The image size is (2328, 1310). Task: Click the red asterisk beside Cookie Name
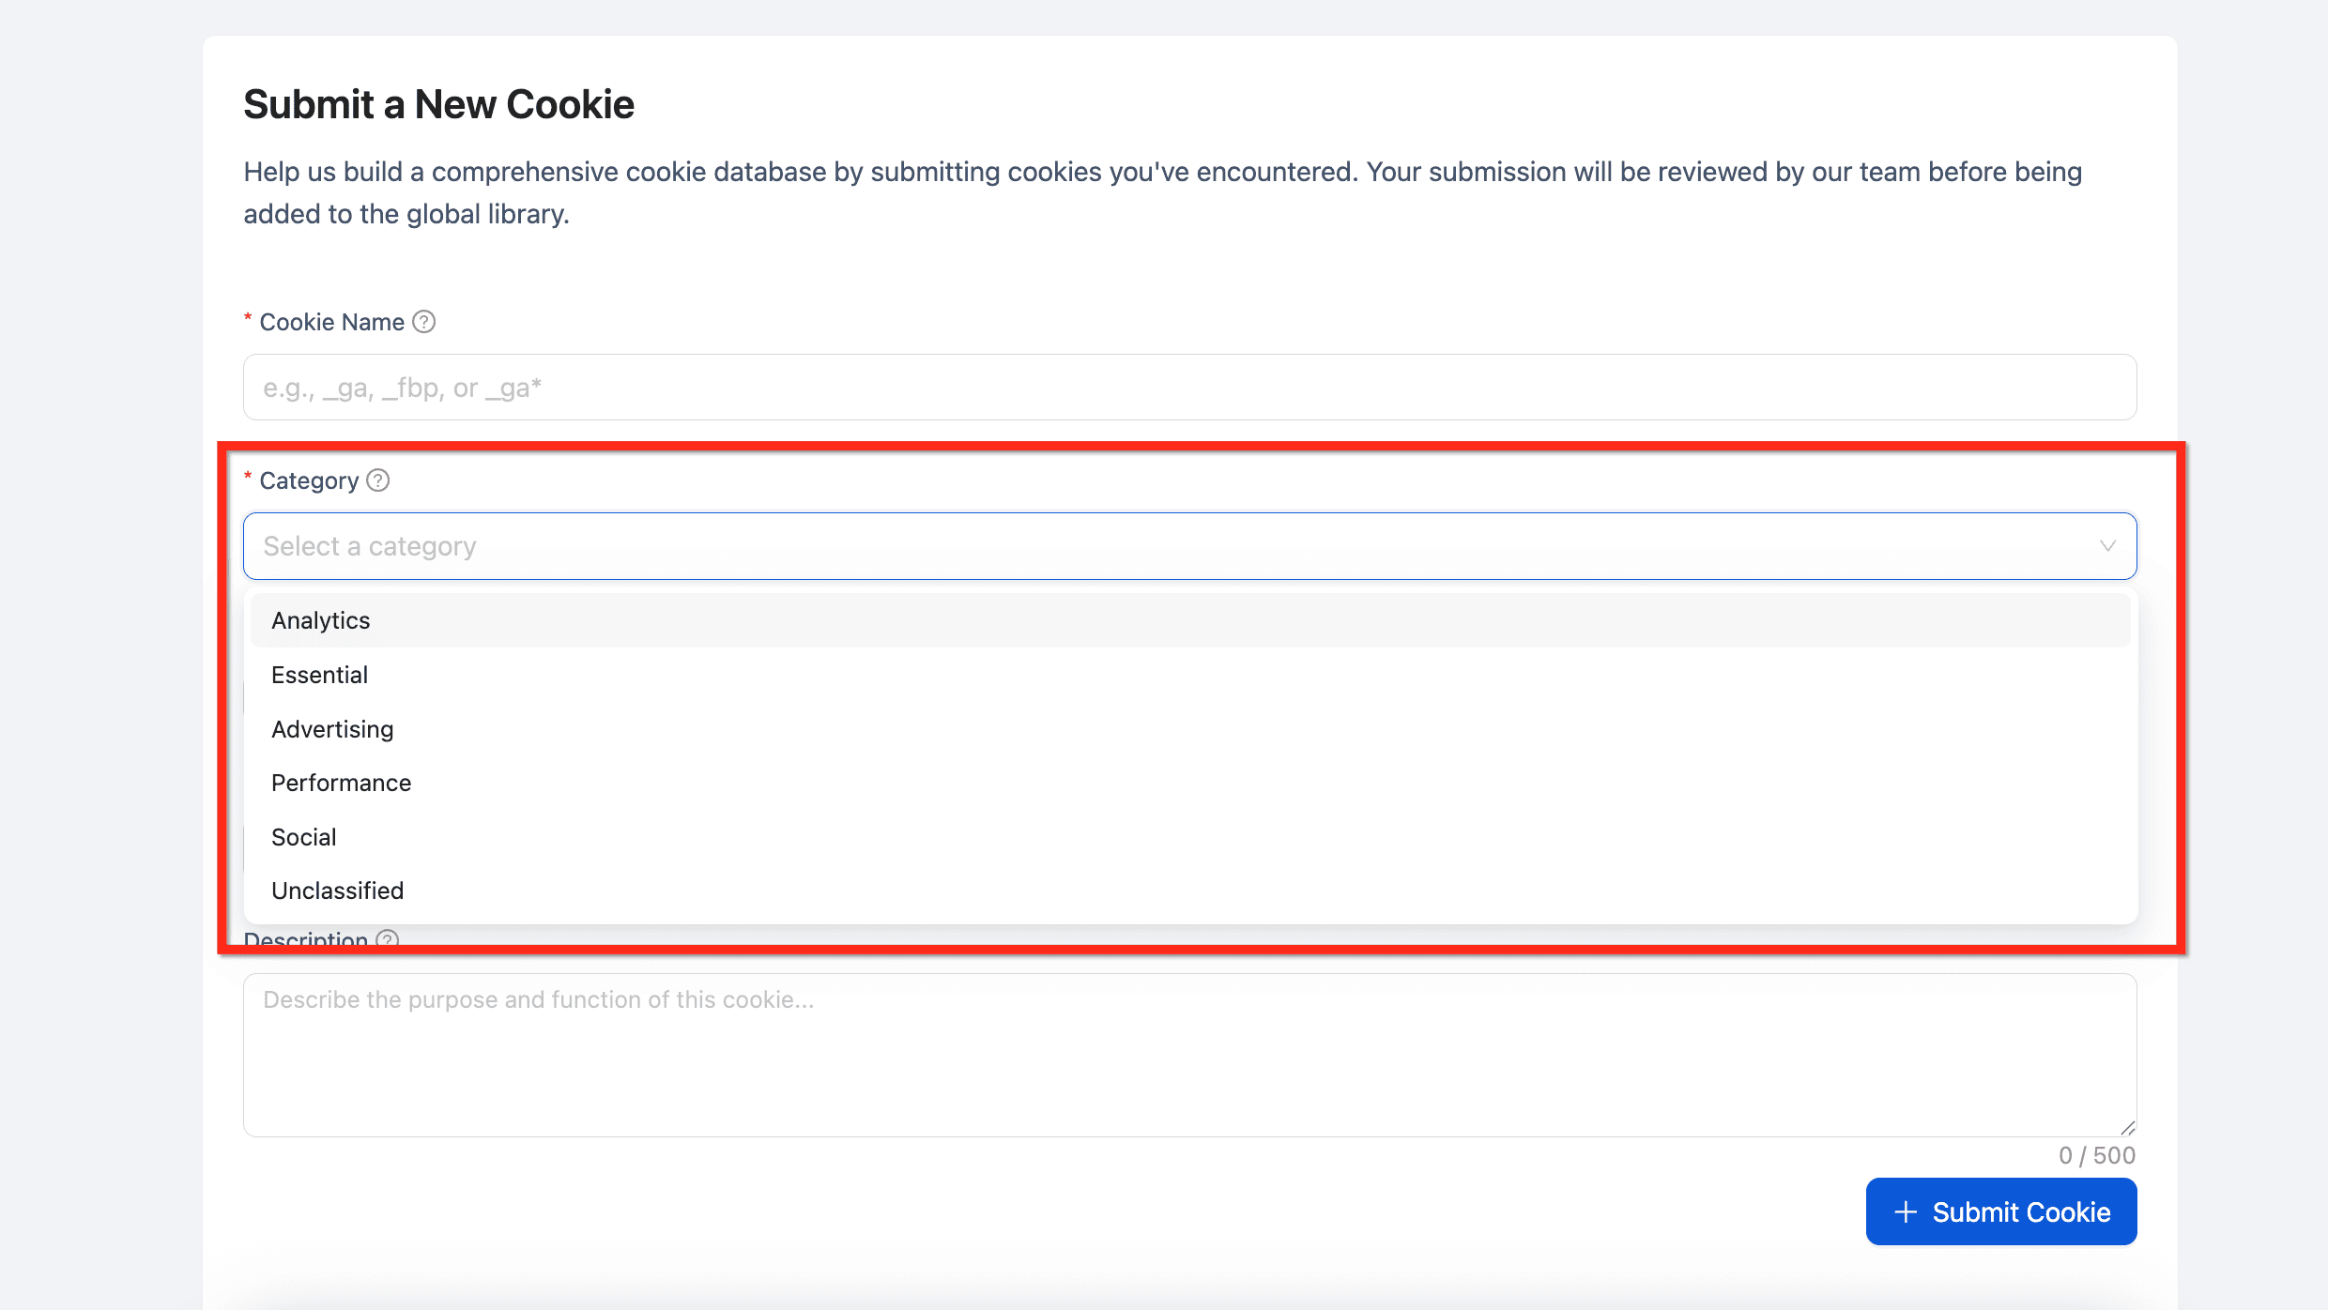(247, 321)
